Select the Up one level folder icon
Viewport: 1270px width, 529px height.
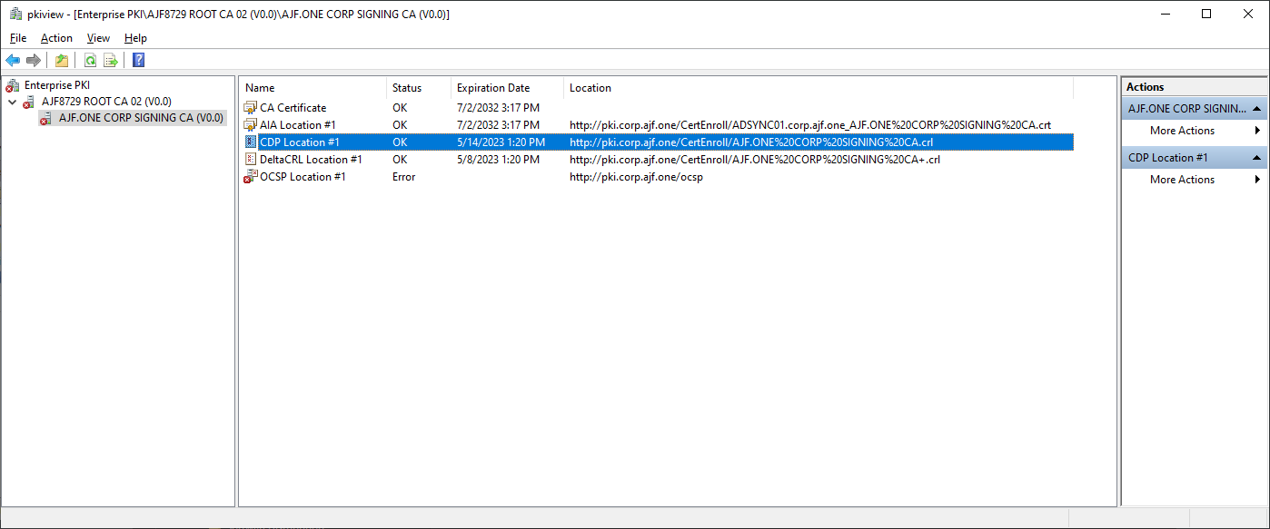(61, 60)
